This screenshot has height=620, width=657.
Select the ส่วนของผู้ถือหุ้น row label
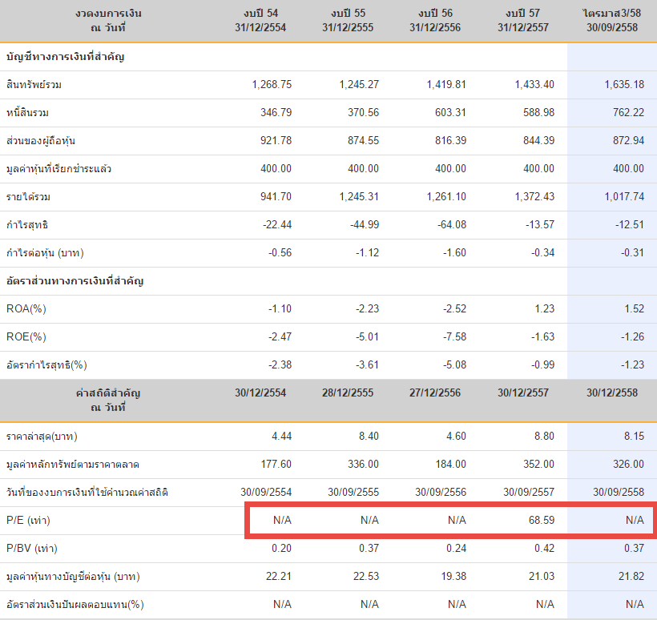pyautogui.click(x=41, y=141)
